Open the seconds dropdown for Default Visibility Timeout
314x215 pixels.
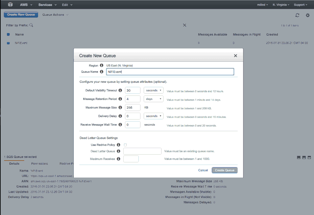pyautogui.click(x=153, y=90)
